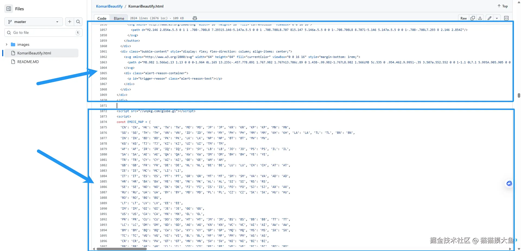Image resolution: width=521 pixels, height=251 pixels.
Task: Download the raw file icon
Action: 480,18
